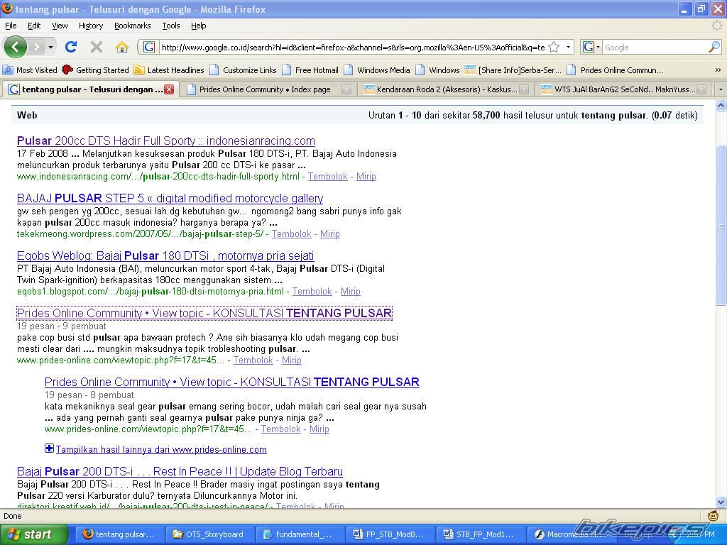Focus the Google search input box
The height and width of the screenshot is (545, 727).
click(x=655, y=48)
